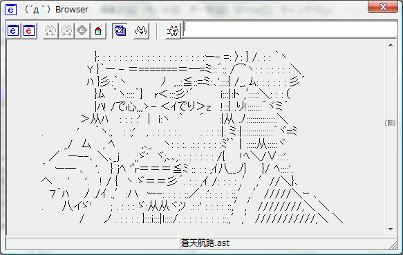
Task: Click the 蒼天航路.ast status bar text
Action: click(205, 243)
